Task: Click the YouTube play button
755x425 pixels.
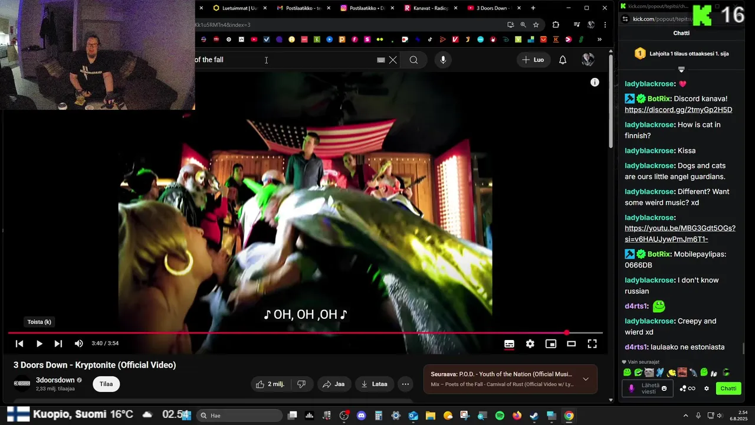Action: coord(39,344)
